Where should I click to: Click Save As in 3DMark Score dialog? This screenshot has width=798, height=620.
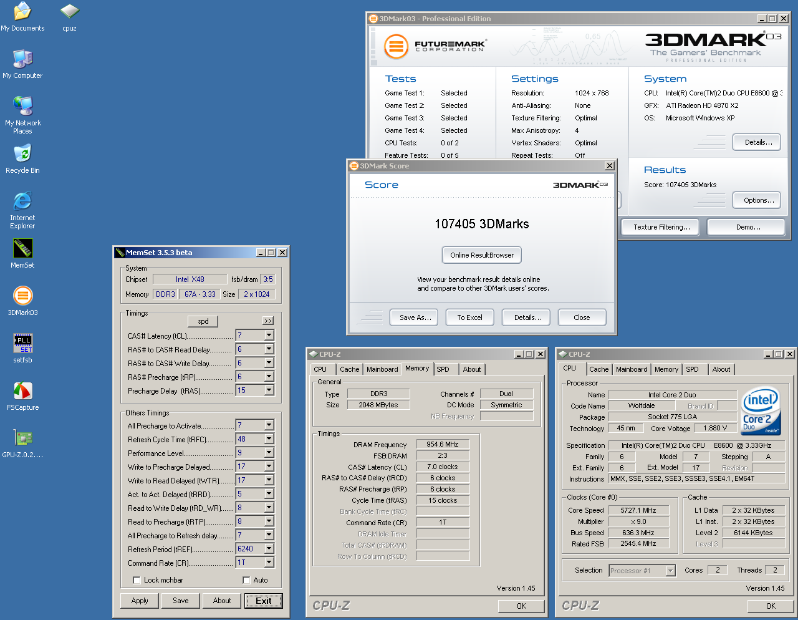click(x=415, y=317)
